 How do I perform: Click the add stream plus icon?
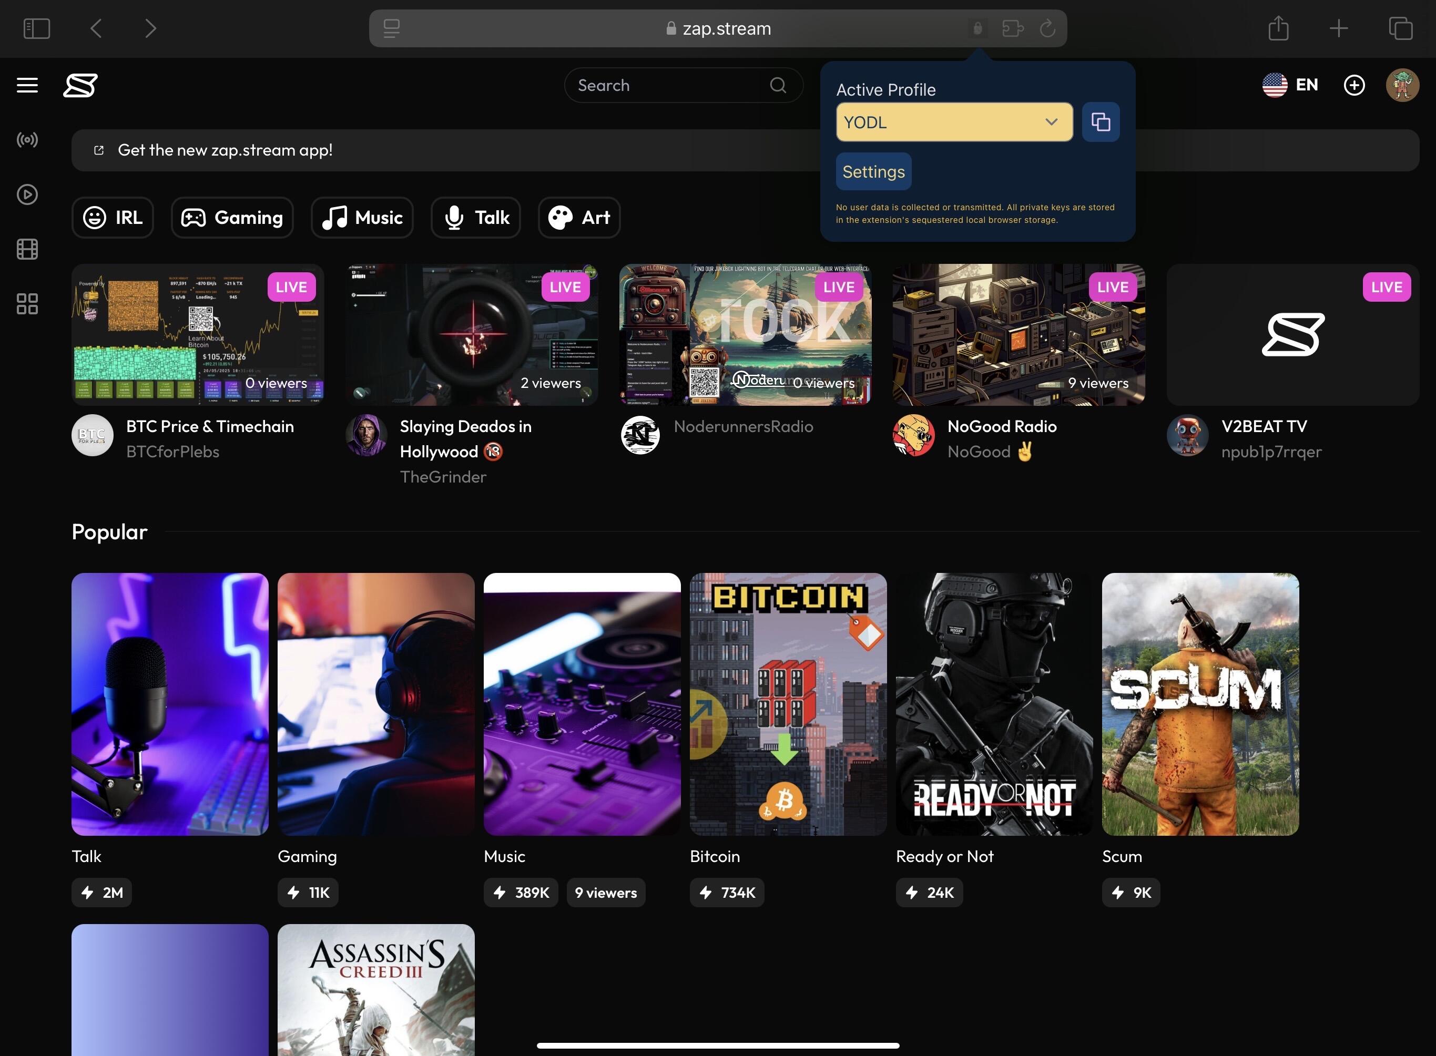1354,85
